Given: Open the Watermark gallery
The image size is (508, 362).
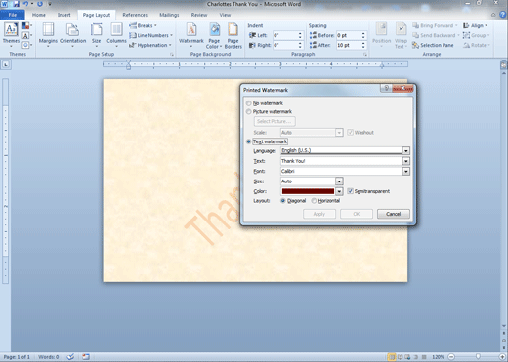Looking at the screenshot, I should coord(191,34).
